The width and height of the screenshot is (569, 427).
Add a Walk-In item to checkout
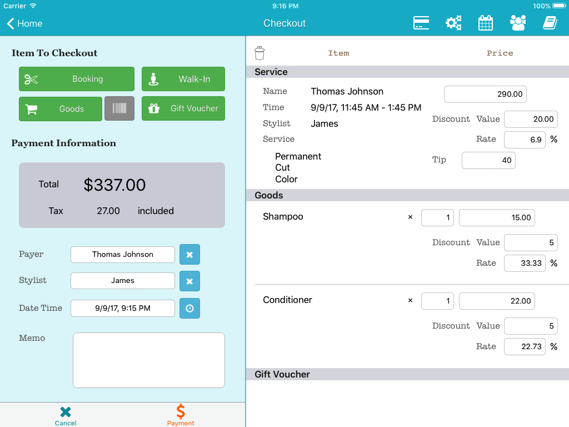click(x=183, y=79)
